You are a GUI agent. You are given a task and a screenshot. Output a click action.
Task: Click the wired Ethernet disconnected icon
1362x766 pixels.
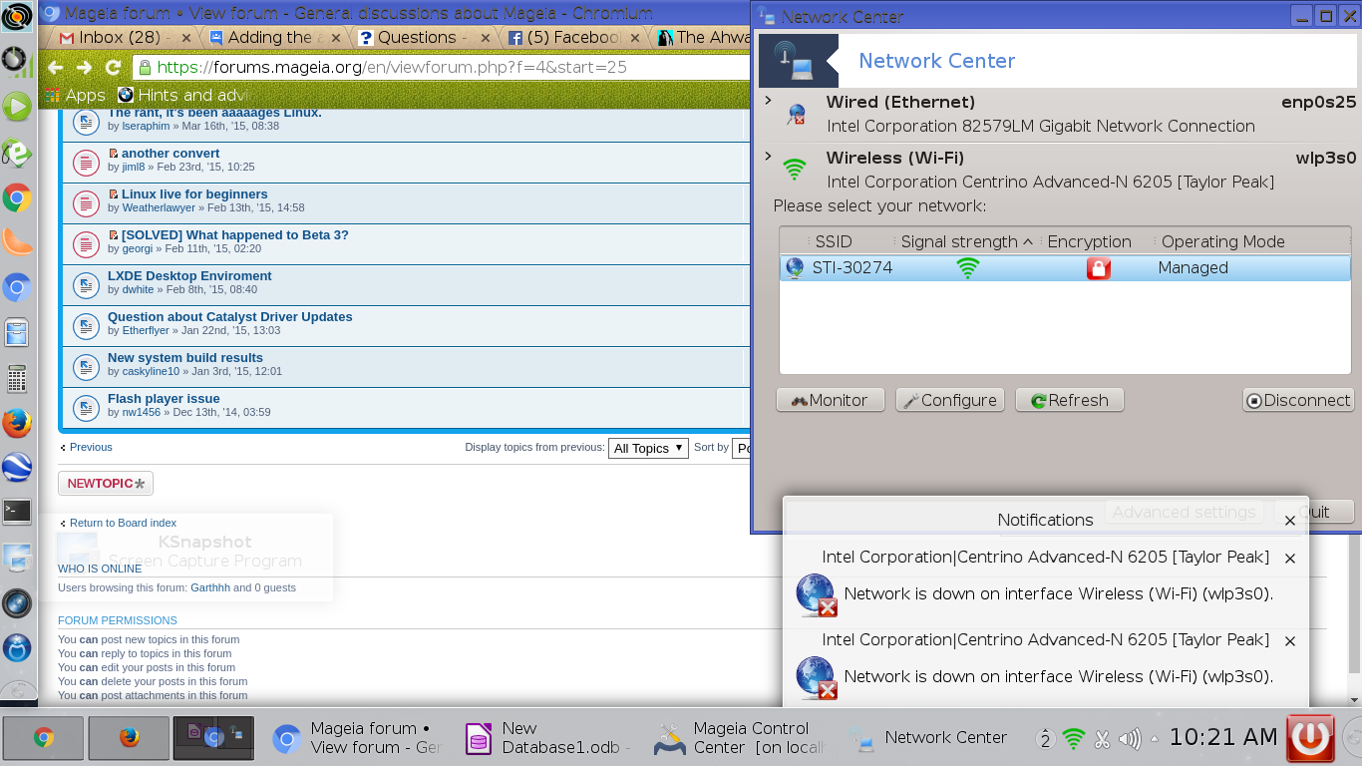tap(795, 114)
